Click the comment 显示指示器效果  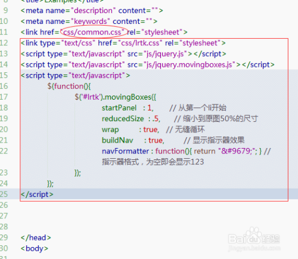[x=214, y=140]
